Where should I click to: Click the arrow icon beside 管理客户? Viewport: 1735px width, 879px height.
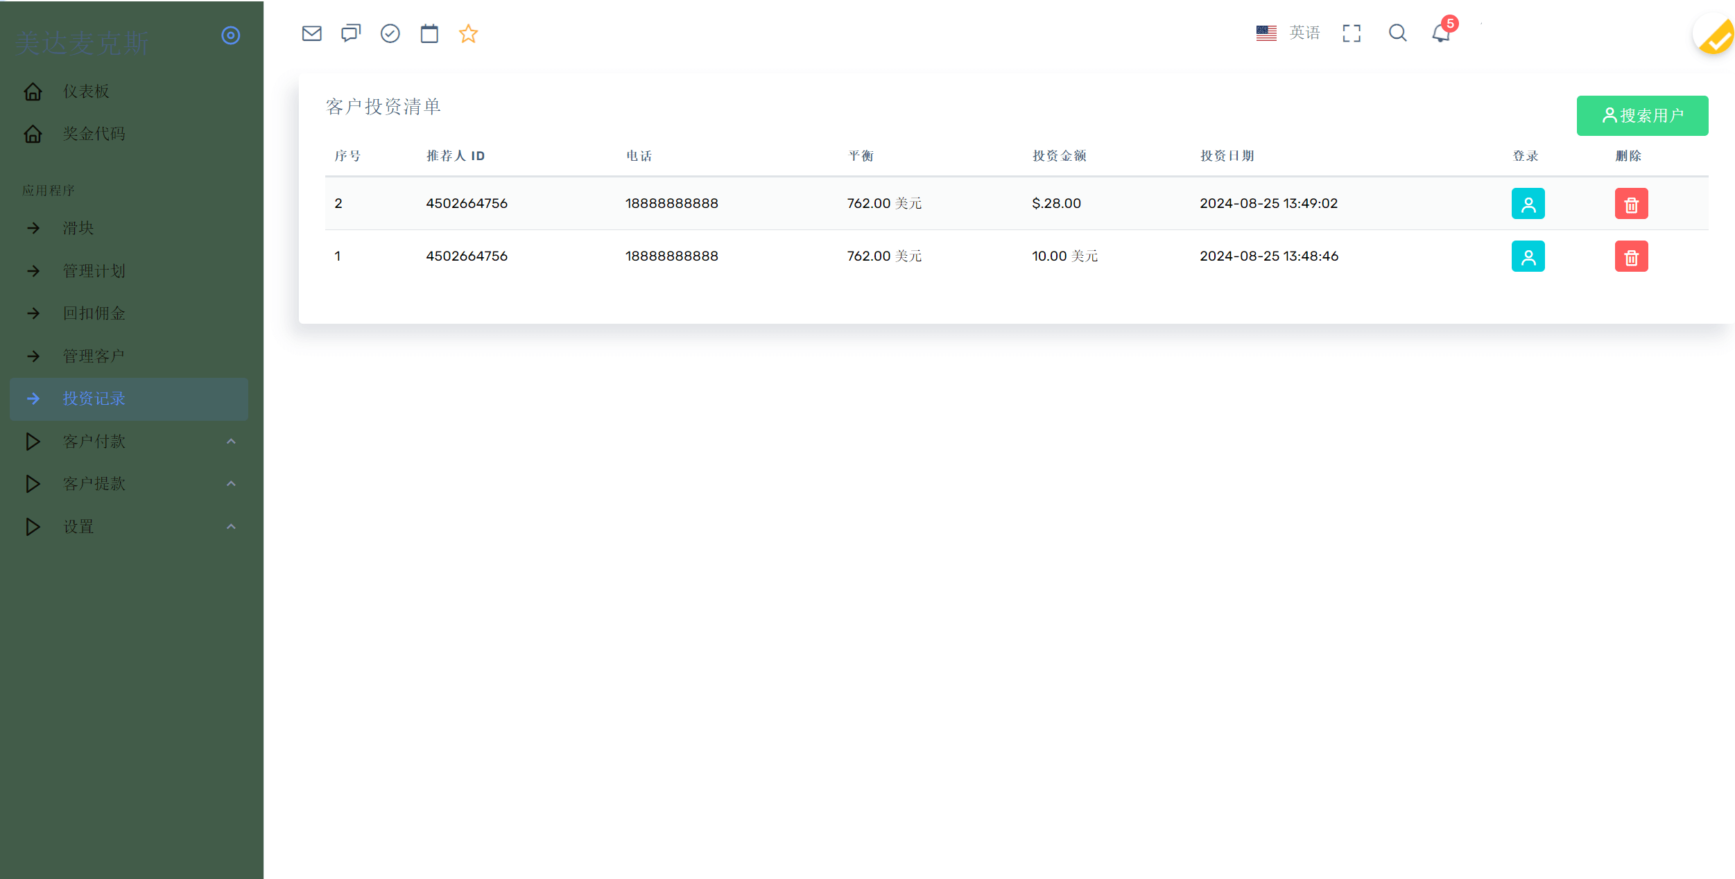(x=33, y=356)
